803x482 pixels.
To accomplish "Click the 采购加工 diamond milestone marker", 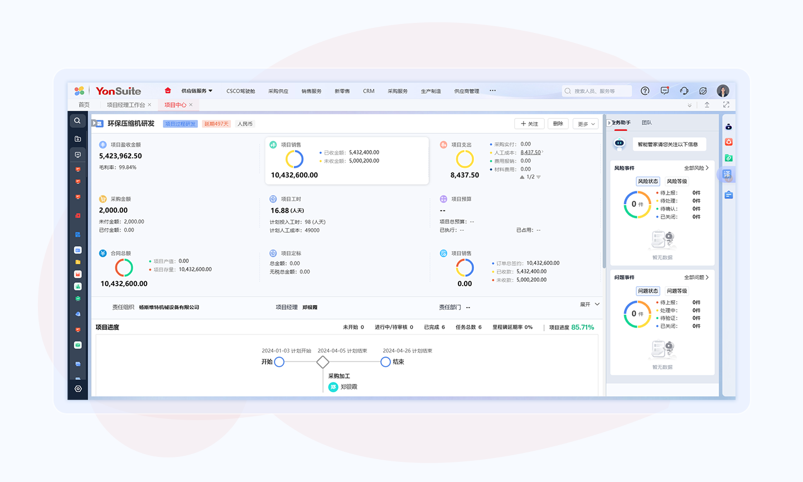I will [322, 362].
